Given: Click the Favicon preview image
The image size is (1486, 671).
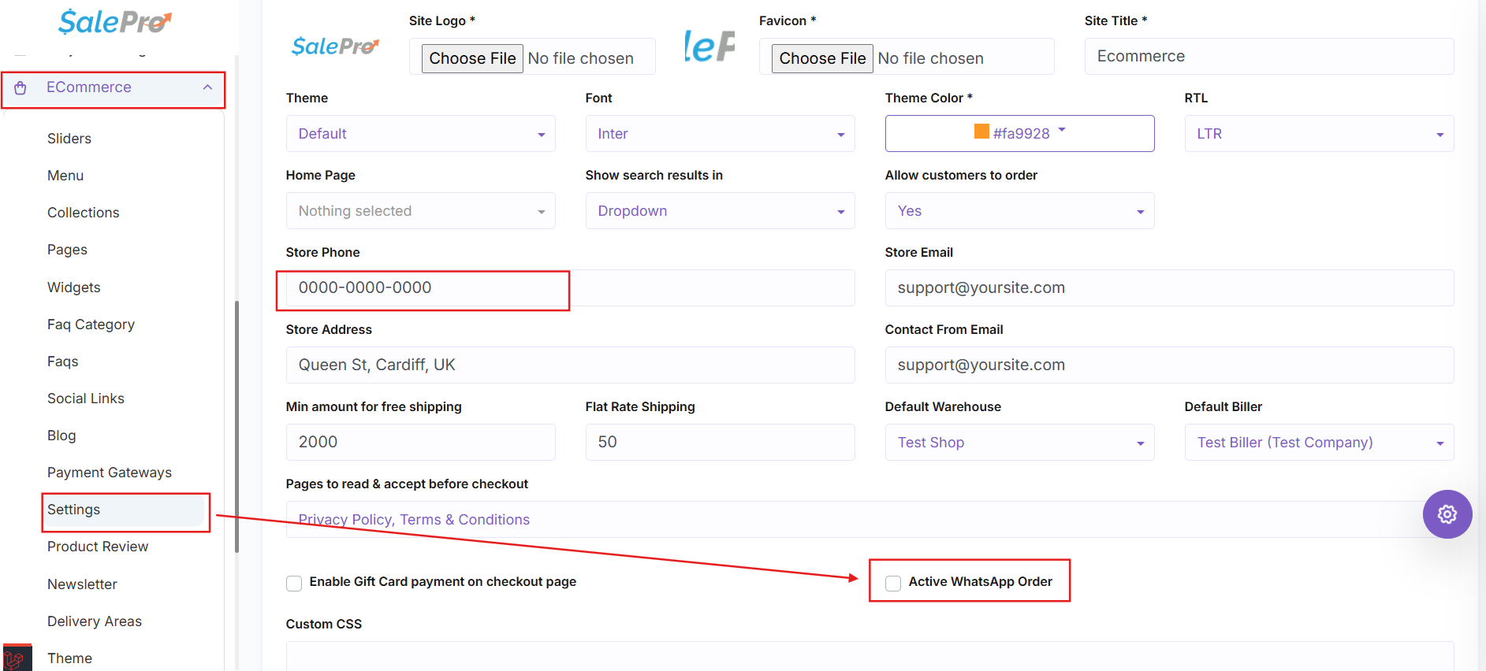Looking at the screenshot, I should click(x=709, y=46).
